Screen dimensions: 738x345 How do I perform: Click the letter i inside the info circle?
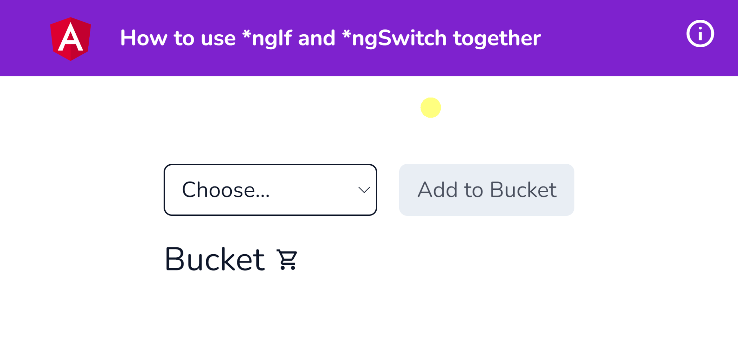coord(700,34)
